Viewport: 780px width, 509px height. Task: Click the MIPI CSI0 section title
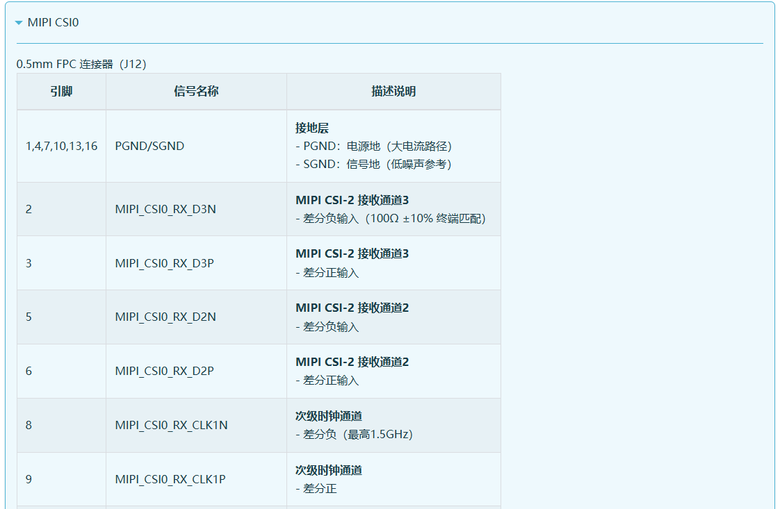(x=53, y=23)
